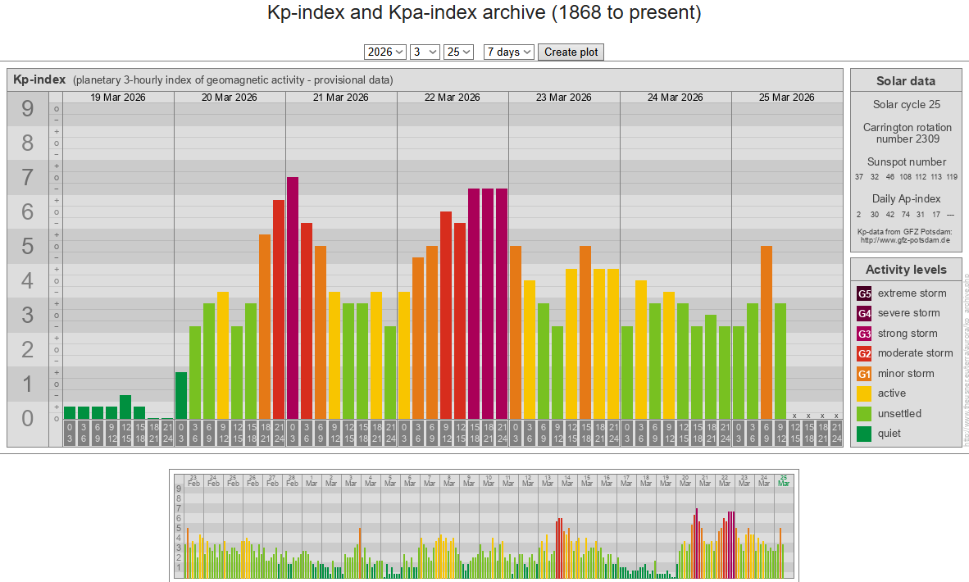This screenshot has width=969, height=582.
Task: Select the 24 Mar 2026 date header
Action: point(676,97)
